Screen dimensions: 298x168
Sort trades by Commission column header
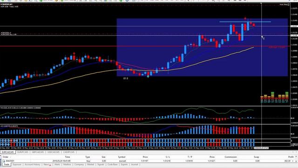point(230,157)
